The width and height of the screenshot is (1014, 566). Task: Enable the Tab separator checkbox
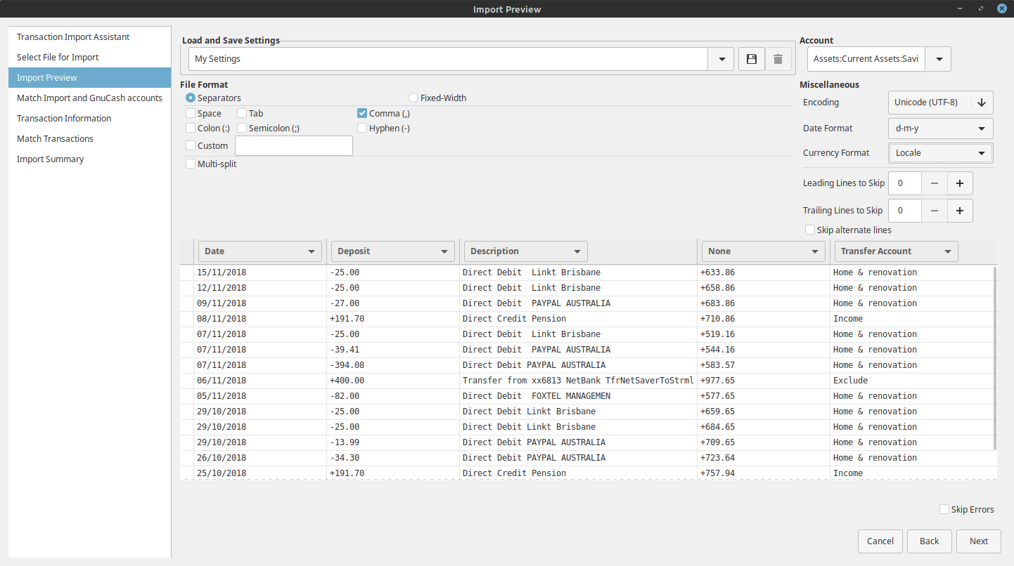[x=242, y=113]
